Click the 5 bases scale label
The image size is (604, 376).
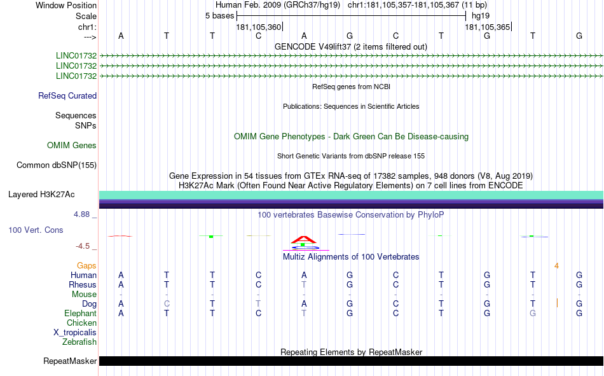click(x=219, y=16)
